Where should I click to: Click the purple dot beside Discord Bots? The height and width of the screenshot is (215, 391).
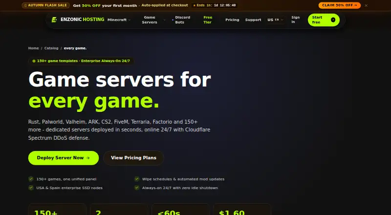173,20
